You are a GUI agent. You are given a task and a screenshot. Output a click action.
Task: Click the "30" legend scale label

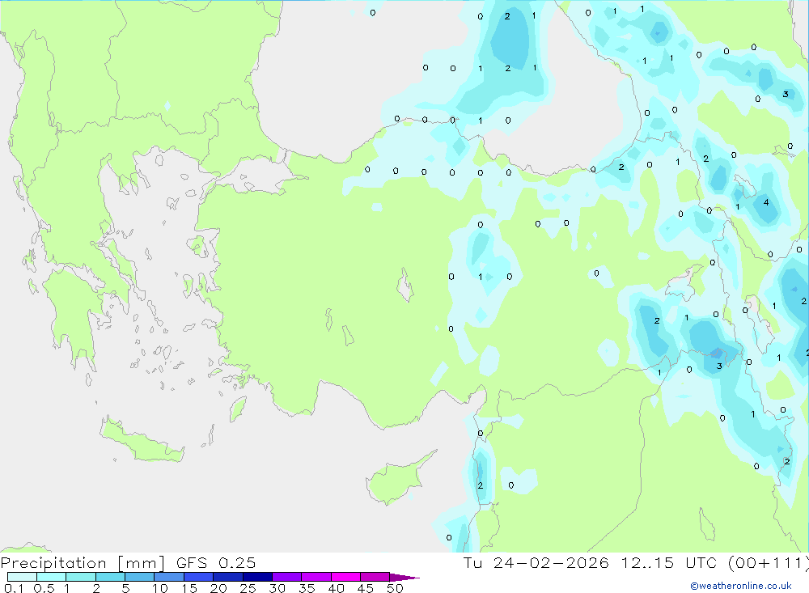(277, 588)
